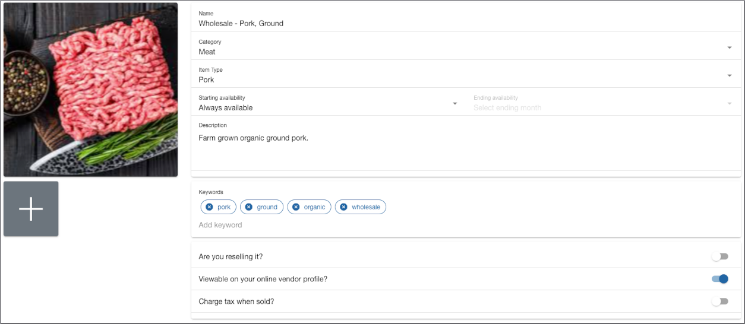745x324 pixels.
Task: Open Ending availability dropdown arrow
Action: [x=730, y=103]
